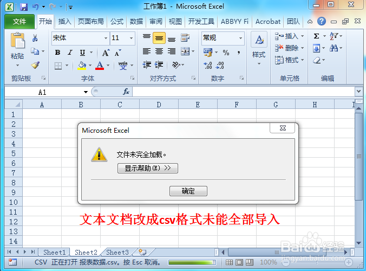
Task: Click the AutoSum sigma button
Action: click(316, 36)
